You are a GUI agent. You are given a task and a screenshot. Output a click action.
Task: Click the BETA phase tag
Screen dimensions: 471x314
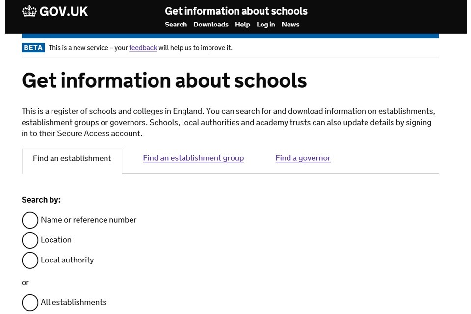click(33, 48)
